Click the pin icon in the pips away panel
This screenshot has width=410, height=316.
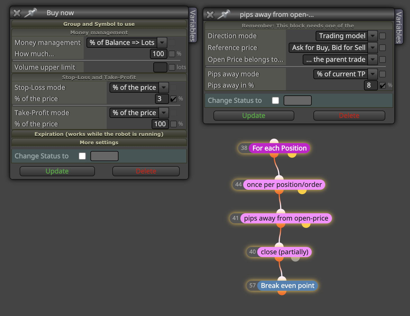click(x=224, y=14)
